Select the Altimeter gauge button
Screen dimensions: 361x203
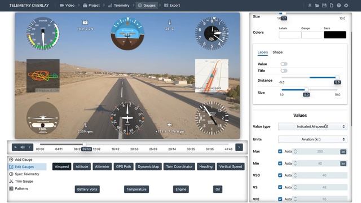point(102,167)
